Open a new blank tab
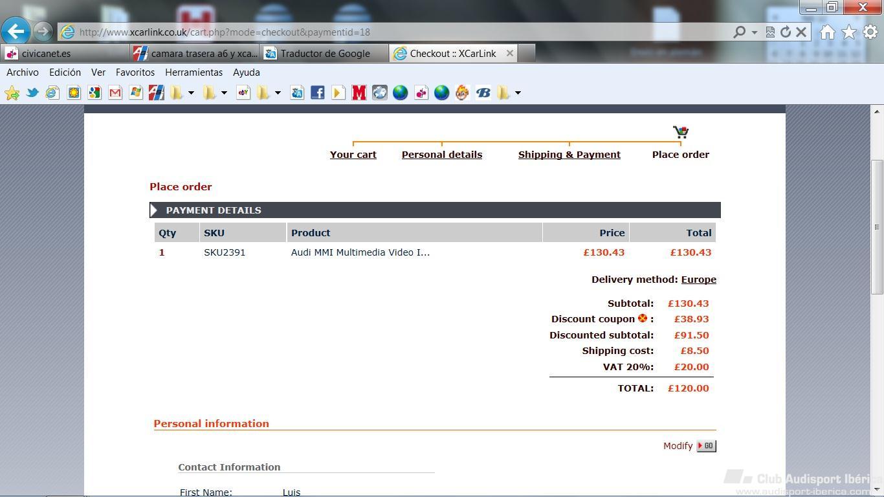The width and height of the screenshot is (884, 497). (x=527, y=53)
